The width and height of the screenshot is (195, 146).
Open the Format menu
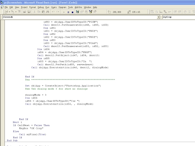click(x=32, y=7)
